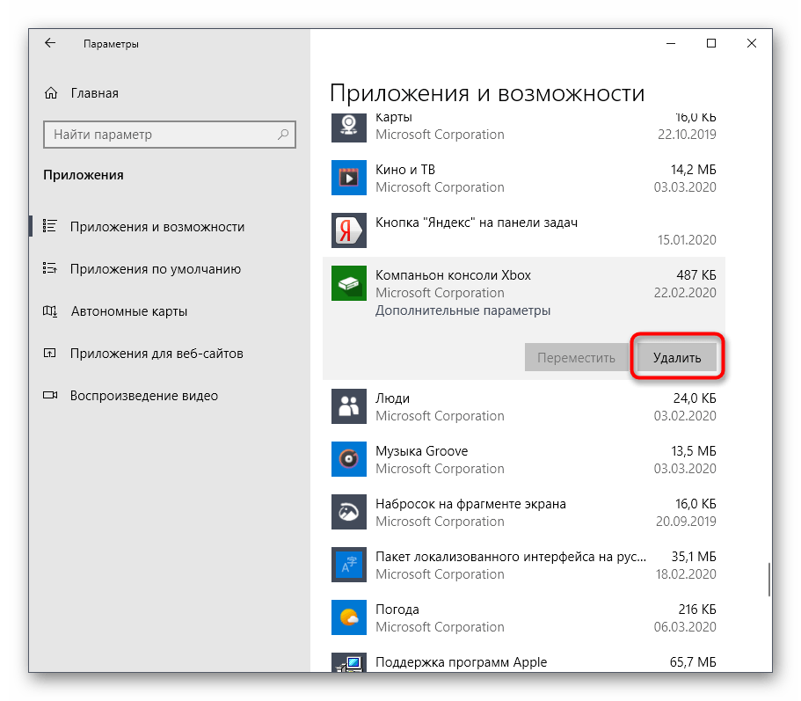Click the app list vertical scrollbar

pyautogui.click(x=769, y=580)
